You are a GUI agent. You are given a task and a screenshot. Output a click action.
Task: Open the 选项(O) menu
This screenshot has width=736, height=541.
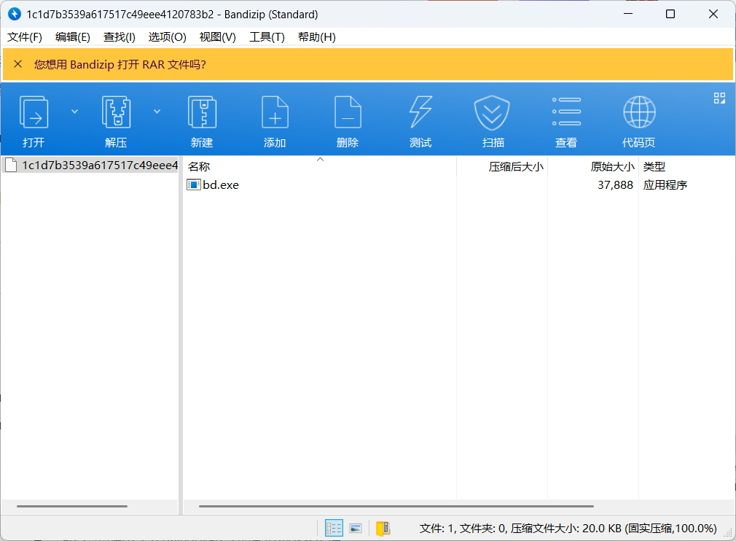point(167,37)
